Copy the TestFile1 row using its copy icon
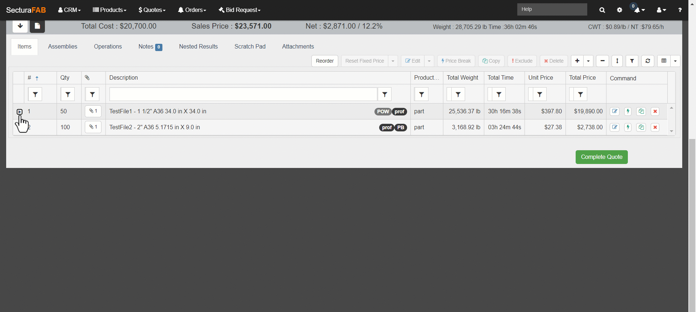 tap(641, 111)
